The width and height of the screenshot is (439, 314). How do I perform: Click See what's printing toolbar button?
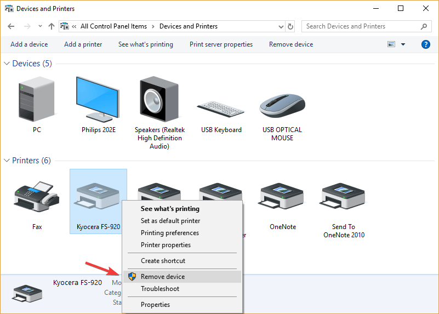[146, 44]
